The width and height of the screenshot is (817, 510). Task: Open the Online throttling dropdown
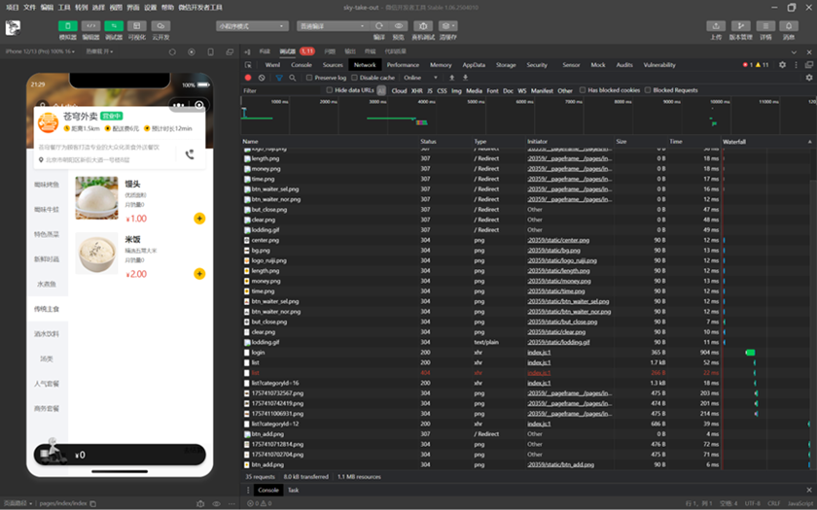[421, 78]
